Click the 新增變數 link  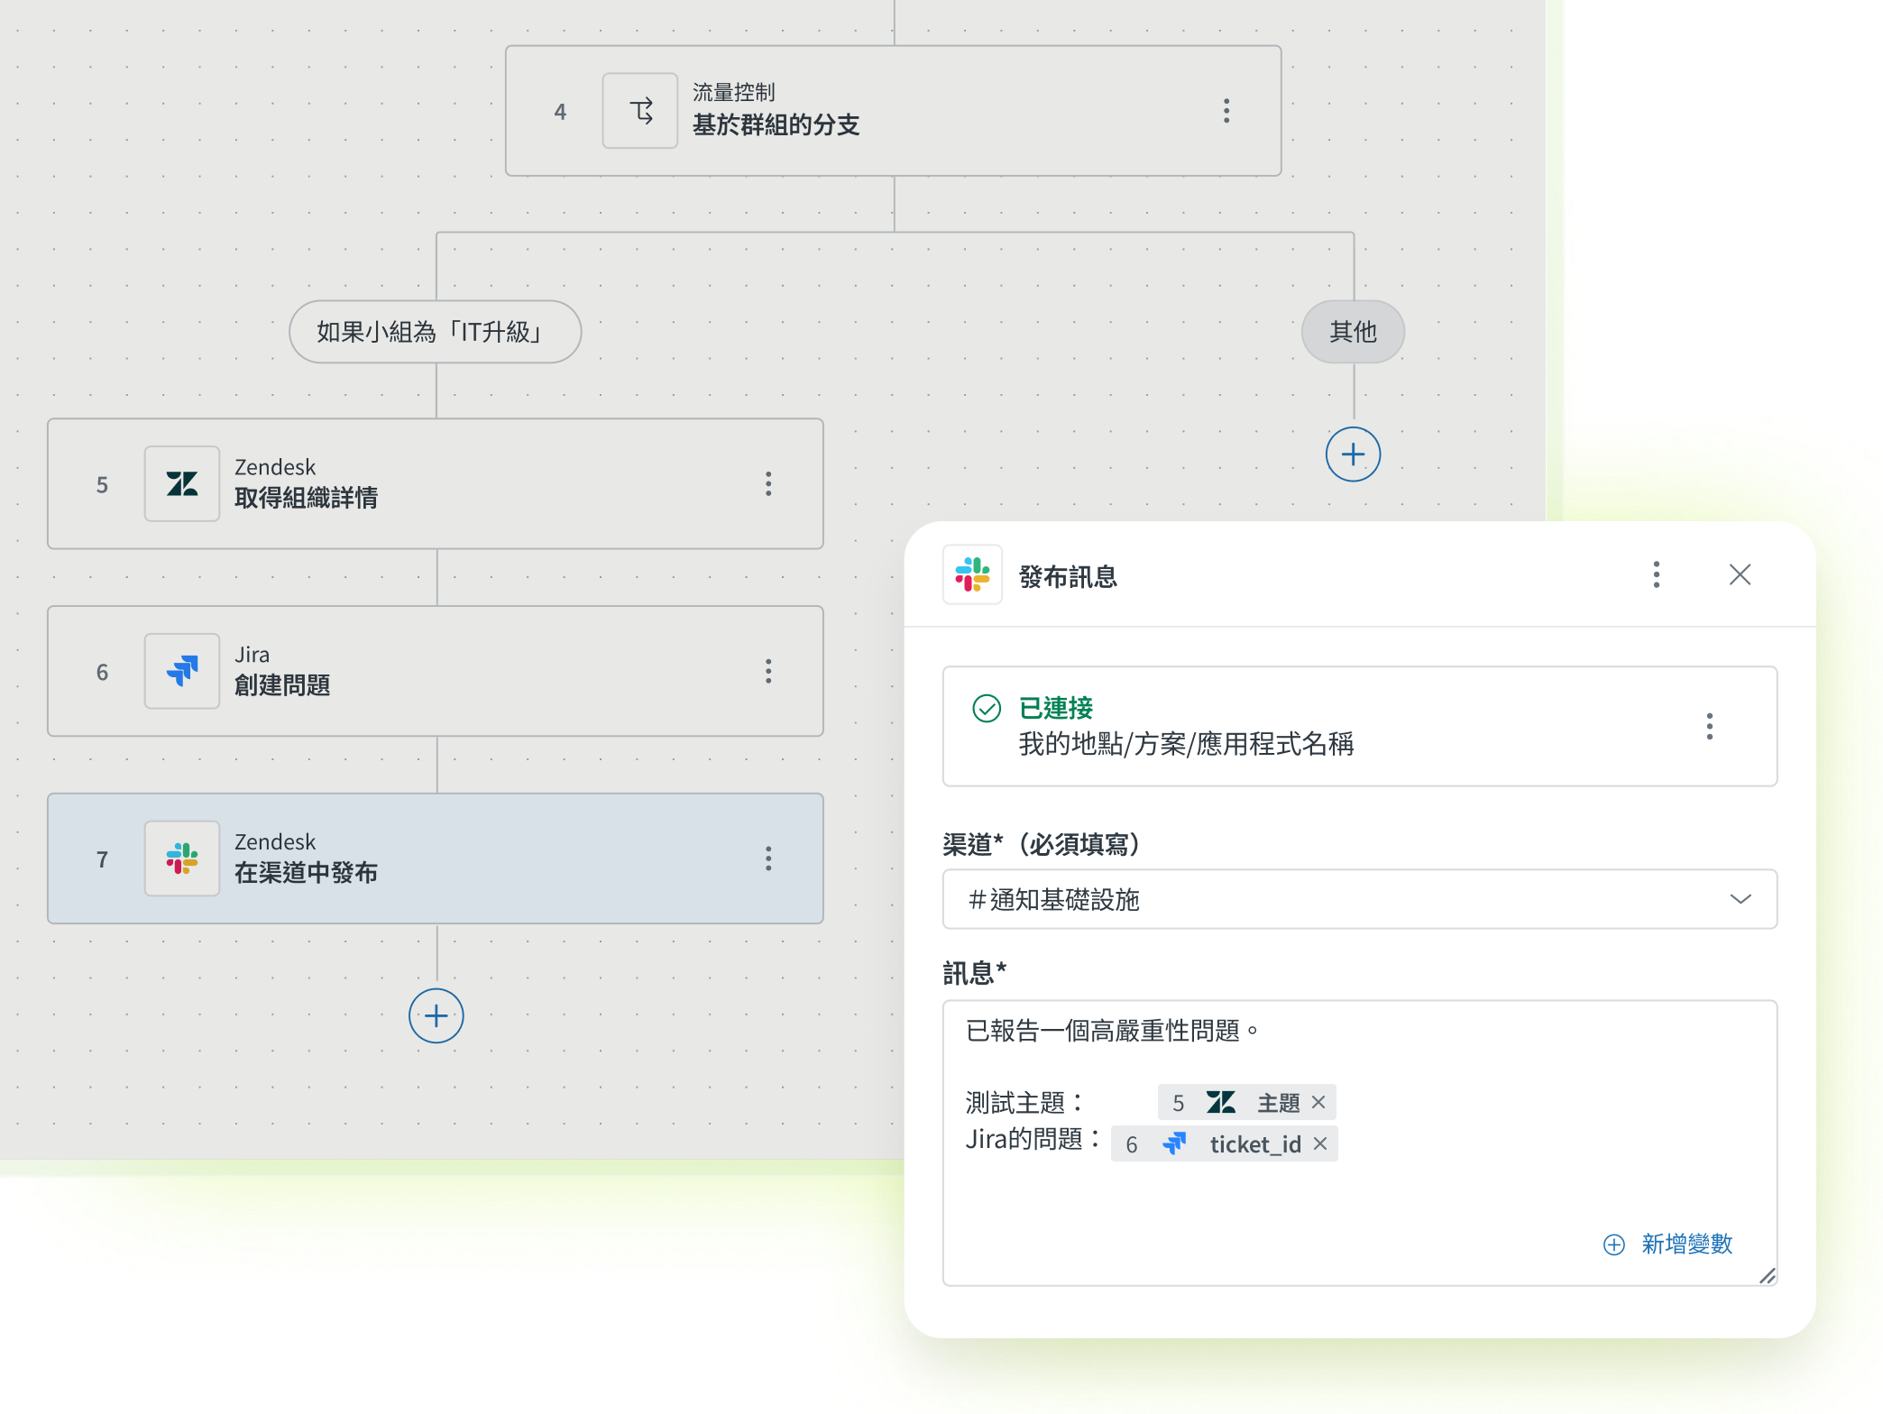click(1686, 1244)
